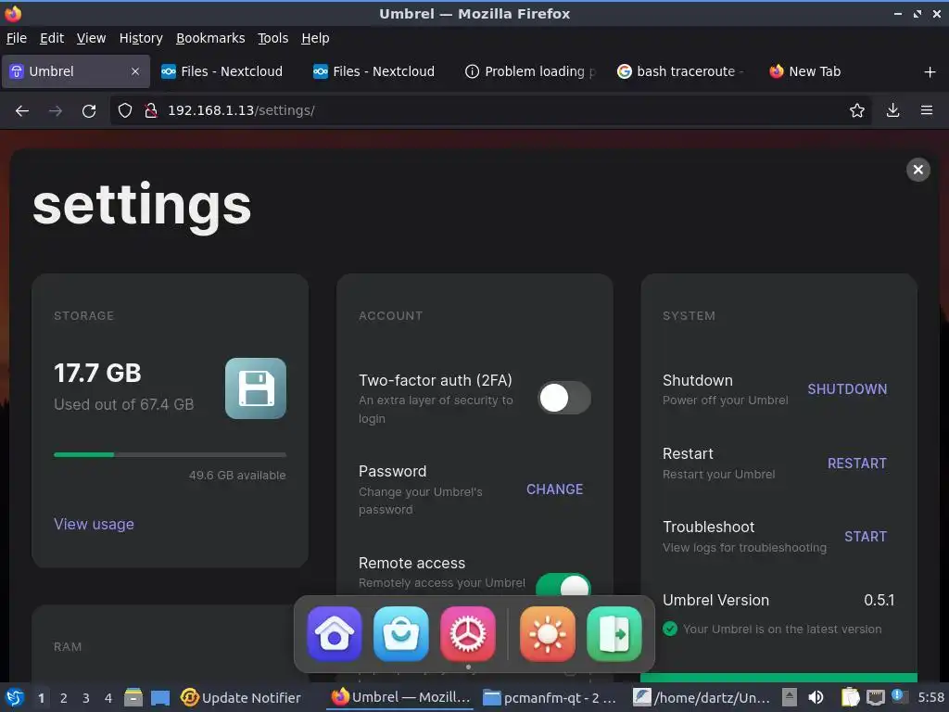Switch to virtual desktop 2
The width and height of the screenshot is (949, 712).
click(64, 698)
